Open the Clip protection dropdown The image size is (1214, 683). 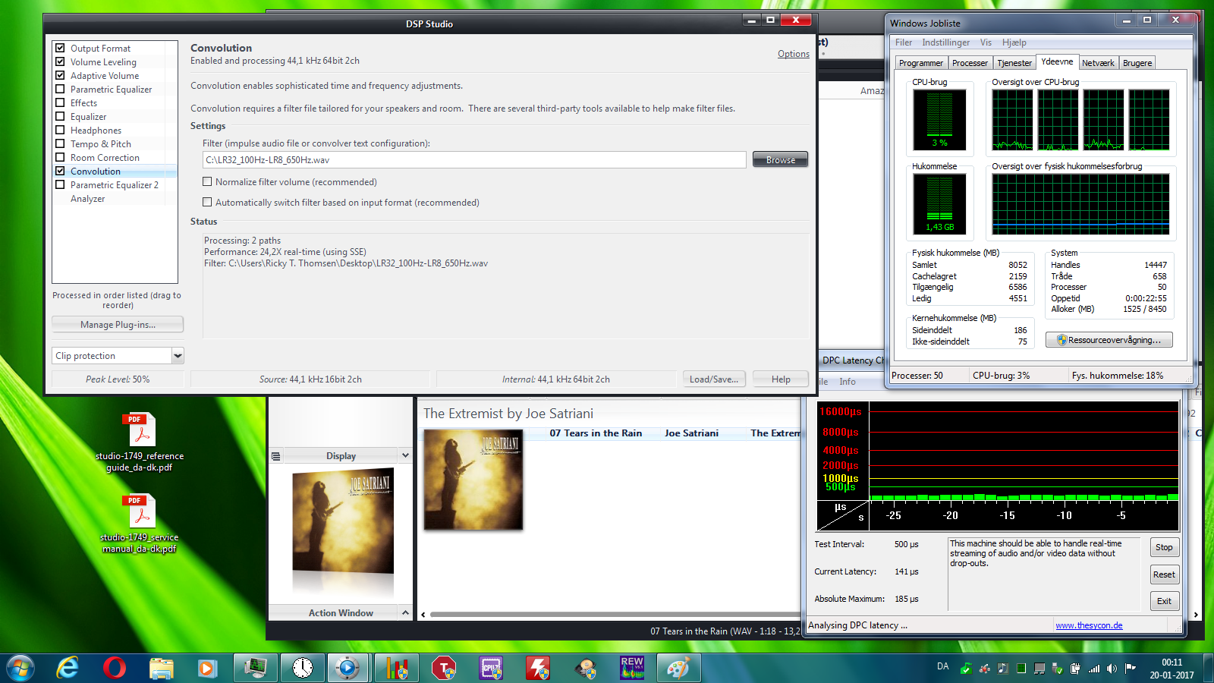178,355
